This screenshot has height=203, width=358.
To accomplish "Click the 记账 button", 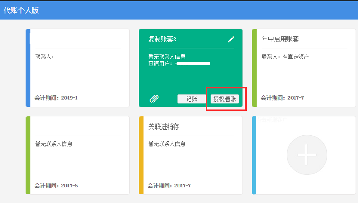I will click(x=192, y=99).
